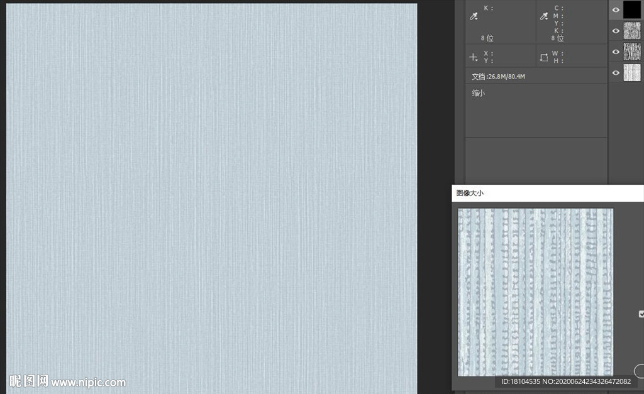Toggle the third layer's eye icon
The height and width of the screenshot is (394, 644).
coord(616,52)
